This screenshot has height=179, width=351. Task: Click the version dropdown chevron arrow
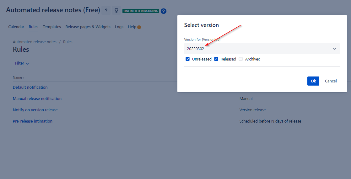[x=334, y=49]
